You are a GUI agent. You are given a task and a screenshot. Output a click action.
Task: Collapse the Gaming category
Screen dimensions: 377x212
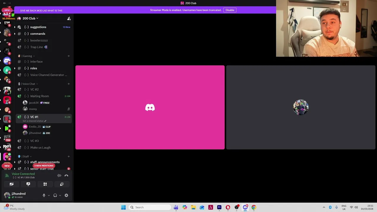pyautogui.click(x=27, y=56)
